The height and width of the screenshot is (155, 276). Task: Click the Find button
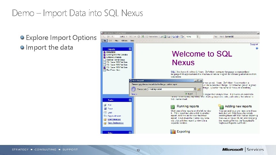tap(216, 36)
